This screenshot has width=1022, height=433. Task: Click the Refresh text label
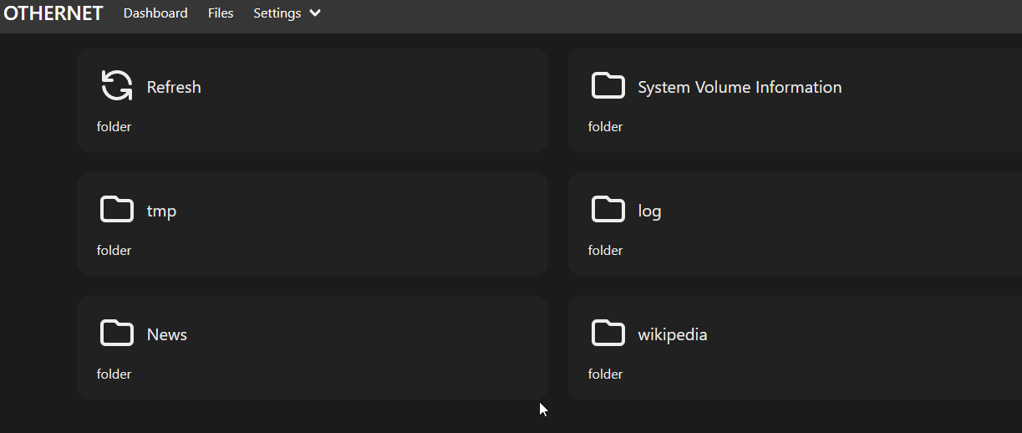tap(174, 87)
